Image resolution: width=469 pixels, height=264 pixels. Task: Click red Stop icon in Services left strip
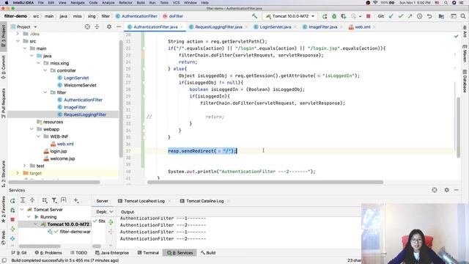coord(12,219)
